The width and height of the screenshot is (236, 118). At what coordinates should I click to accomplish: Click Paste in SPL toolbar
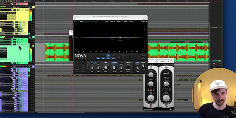click(x=168, y=64)
